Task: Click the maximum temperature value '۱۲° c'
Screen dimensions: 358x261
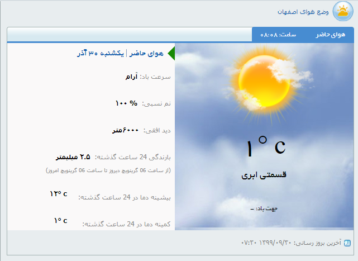Action: coord(59,194)
